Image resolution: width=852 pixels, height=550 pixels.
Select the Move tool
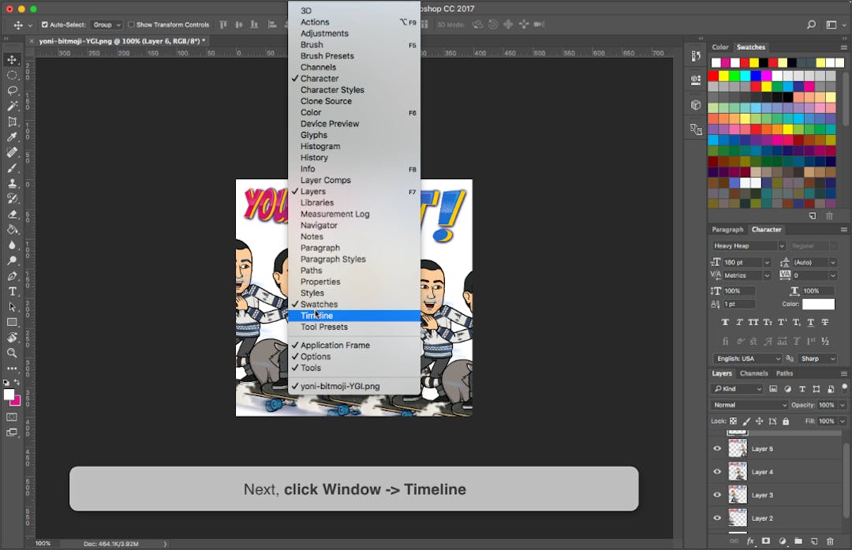[x=12, y=59]
